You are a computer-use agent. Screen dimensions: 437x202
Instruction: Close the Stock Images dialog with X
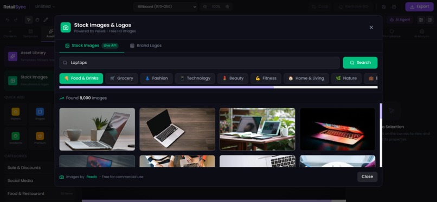point(371,27)
